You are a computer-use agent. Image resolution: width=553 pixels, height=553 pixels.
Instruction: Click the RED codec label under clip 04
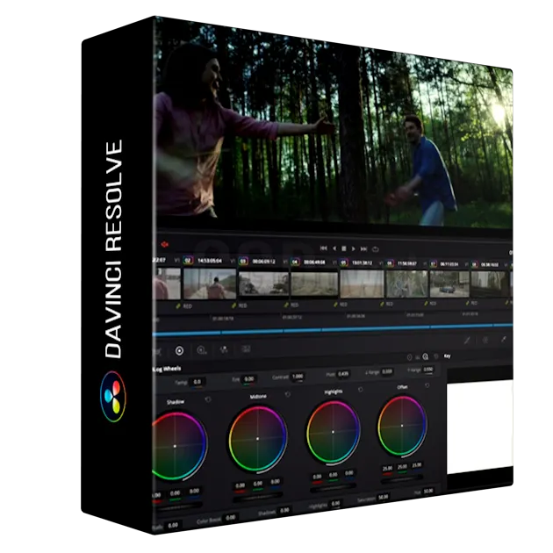294,305
